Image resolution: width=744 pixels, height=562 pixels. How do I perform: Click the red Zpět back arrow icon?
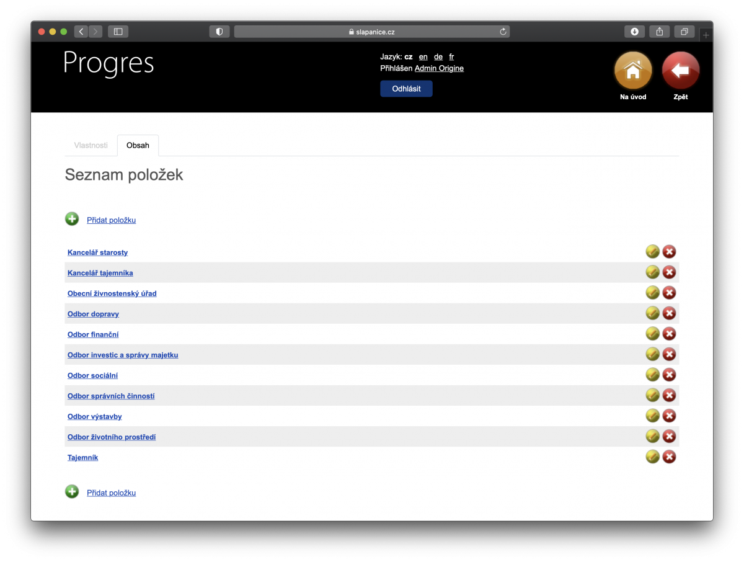[680, 71]
